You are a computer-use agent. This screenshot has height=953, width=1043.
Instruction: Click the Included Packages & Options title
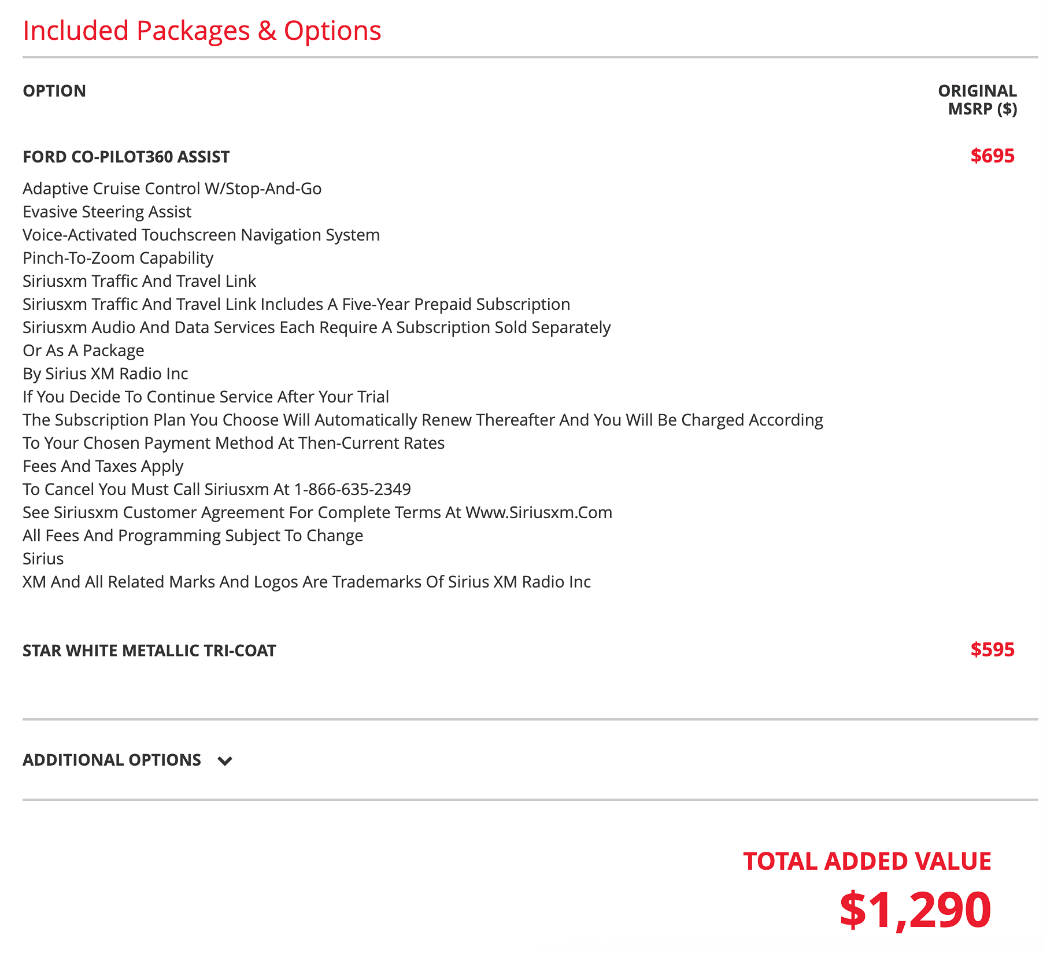coord(202,31)
